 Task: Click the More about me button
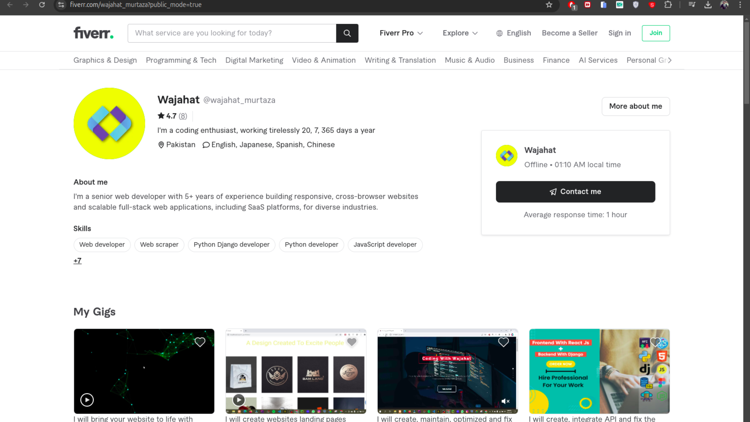point(635,106)
